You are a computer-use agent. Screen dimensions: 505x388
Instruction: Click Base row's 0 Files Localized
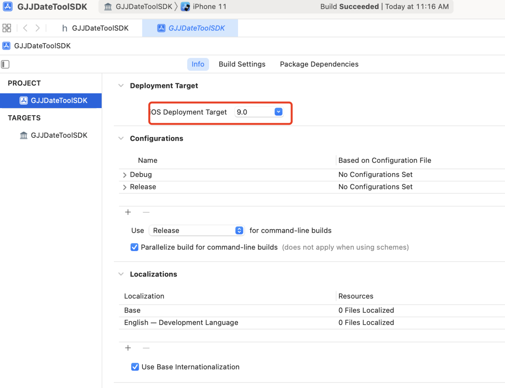366,310
